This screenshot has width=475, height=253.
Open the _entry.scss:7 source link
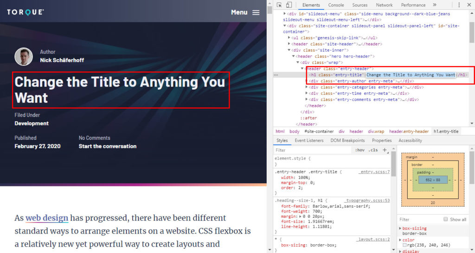coord(374,172)
